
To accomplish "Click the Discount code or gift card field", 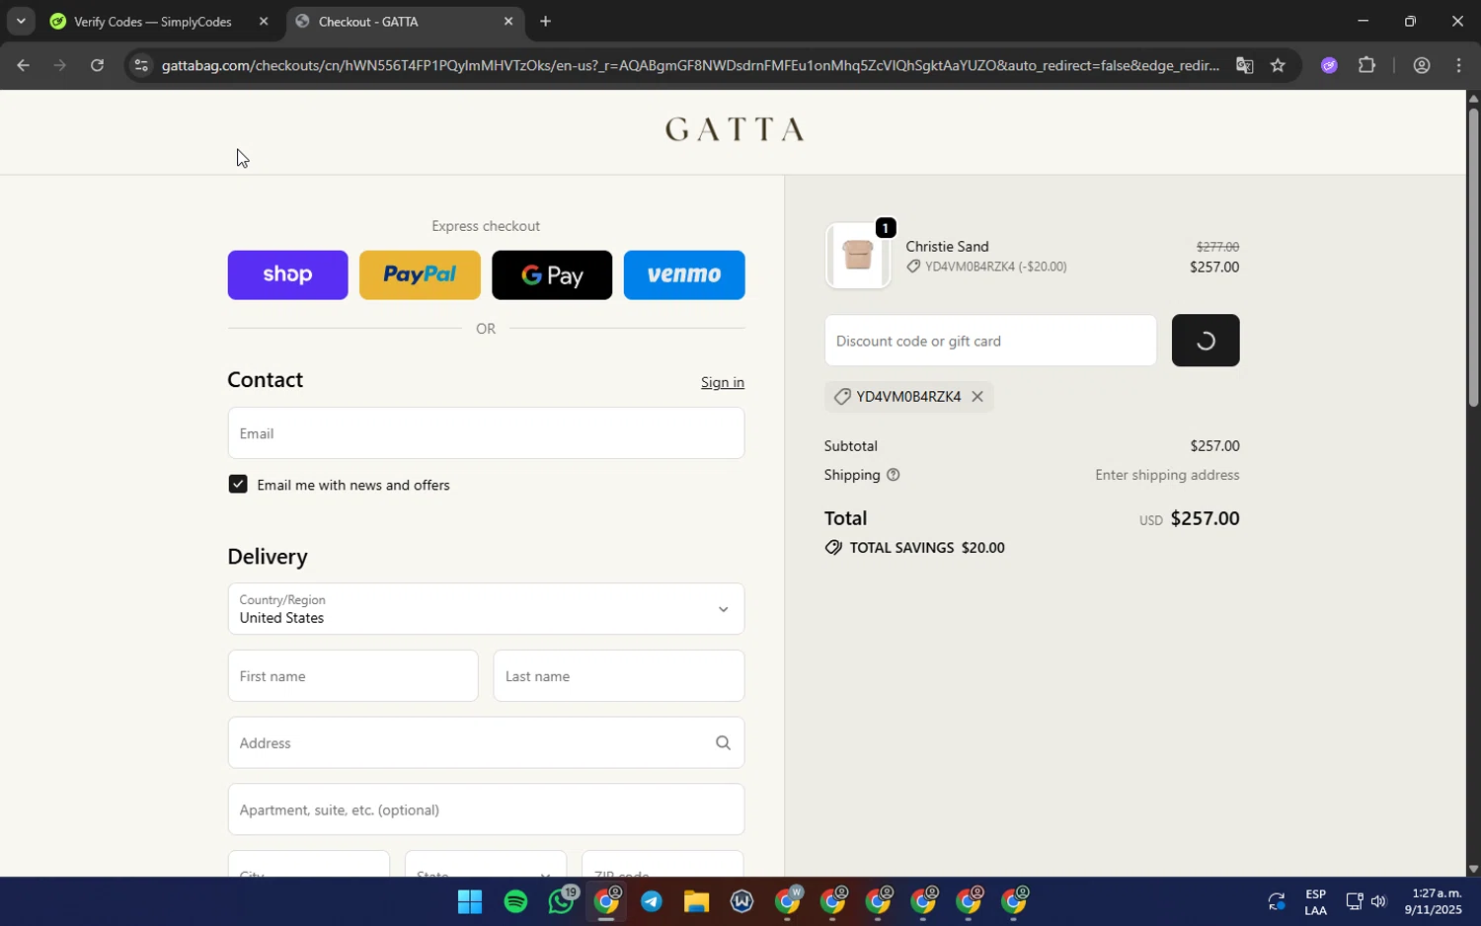I will [x=990, y=341].
